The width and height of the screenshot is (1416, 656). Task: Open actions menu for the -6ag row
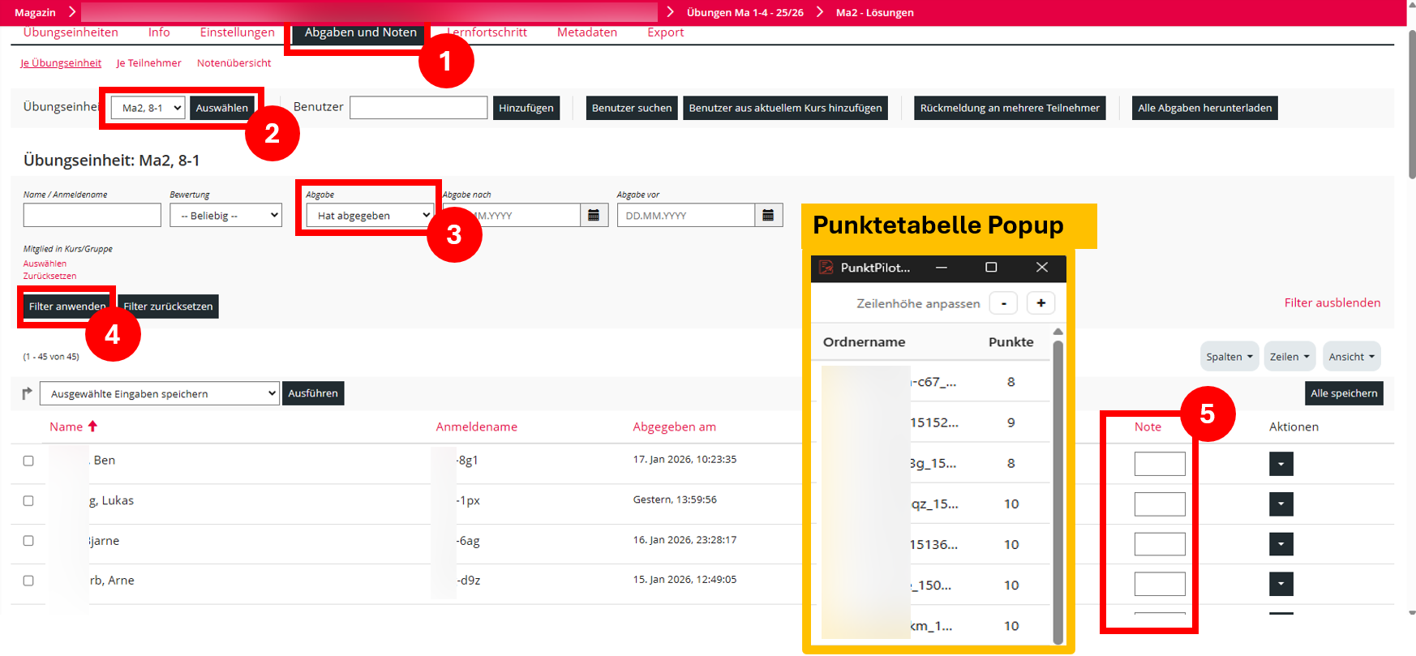[x=1281, y=544]
